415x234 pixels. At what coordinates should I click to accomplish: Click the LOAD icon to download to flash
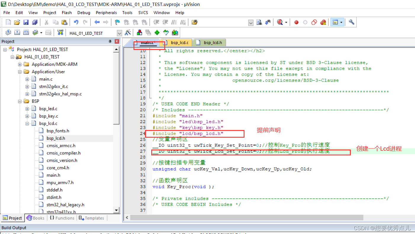(60, 32)
